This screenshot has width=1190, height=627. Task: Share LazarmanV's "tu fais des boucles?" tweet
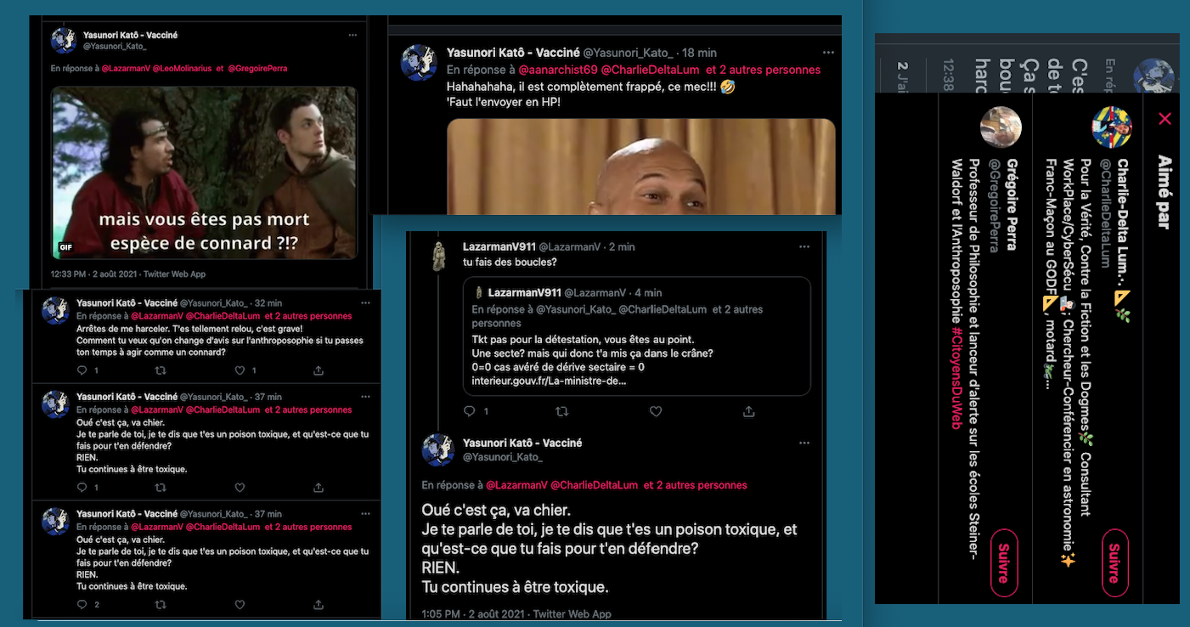click(748, 411)
